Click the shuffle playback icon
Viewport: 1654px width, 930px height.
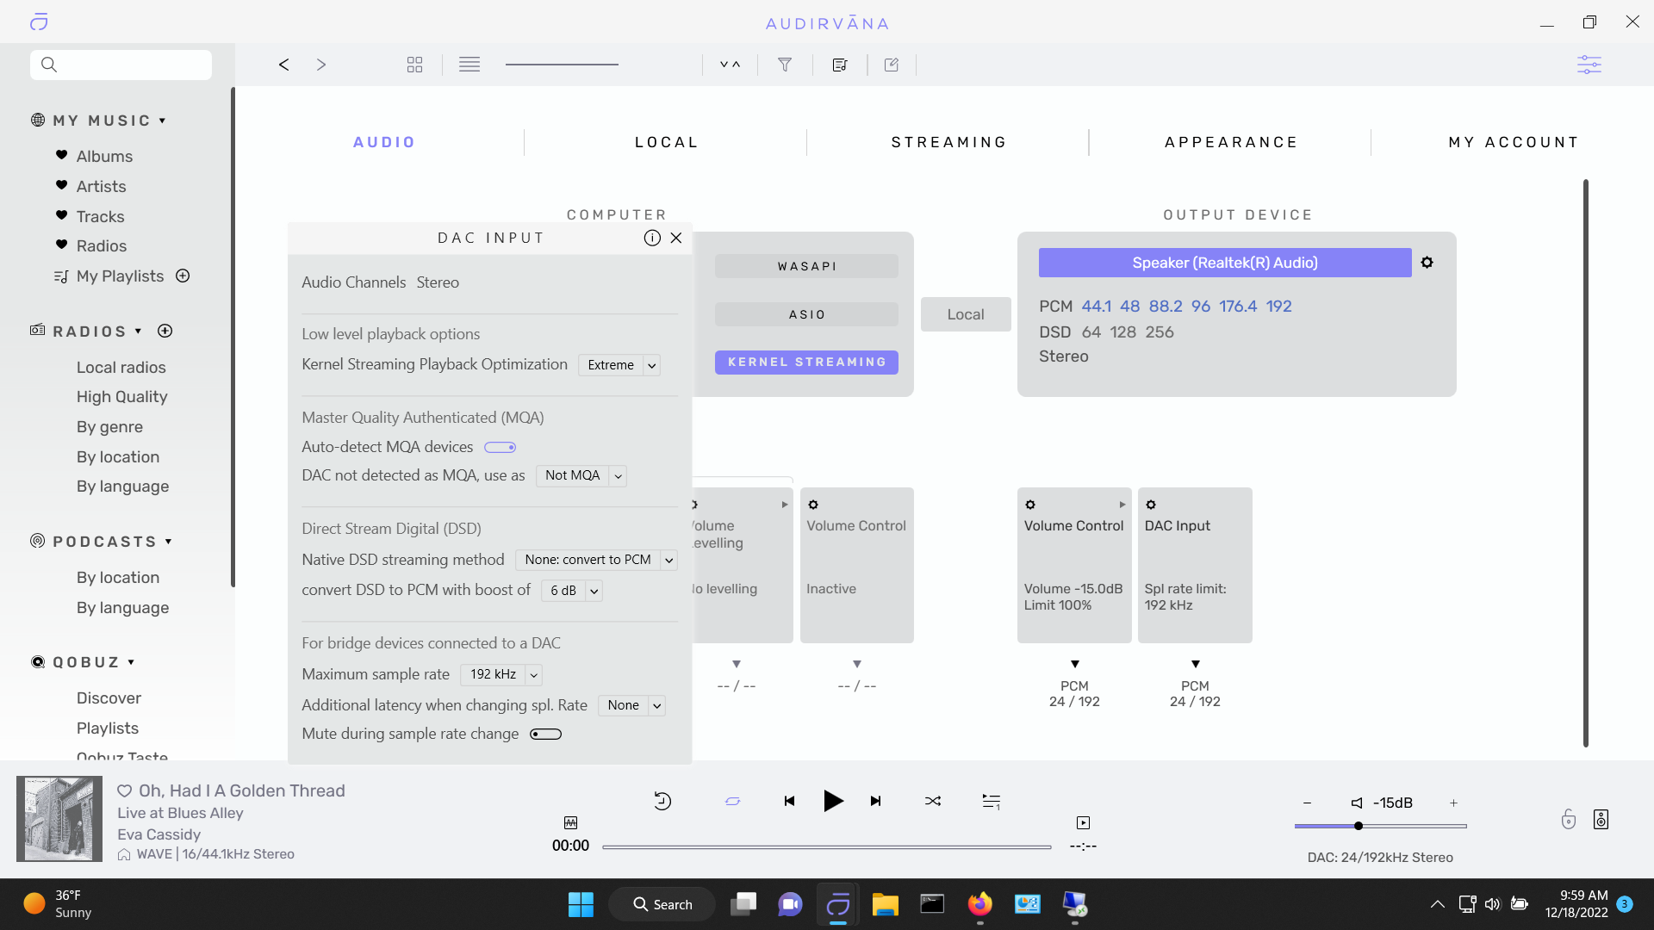point(933,801)
